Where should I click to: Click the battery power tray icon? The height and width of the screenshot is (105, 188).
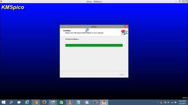tap(175, 102)
